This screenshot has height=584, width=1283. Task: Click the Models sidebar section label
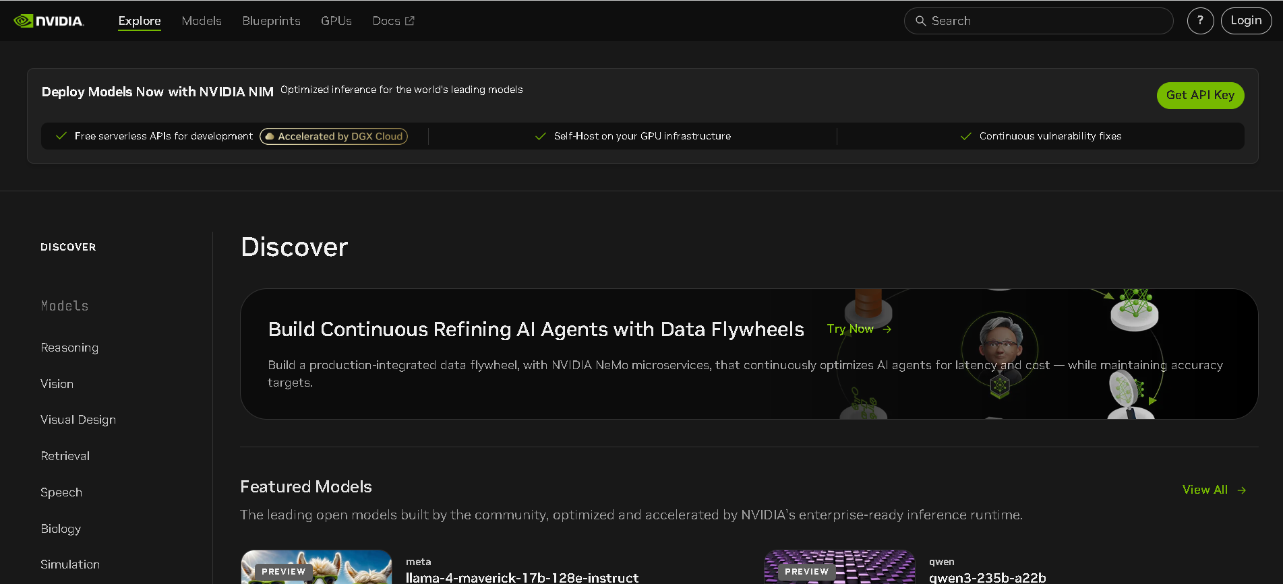[x=65, y=306]
